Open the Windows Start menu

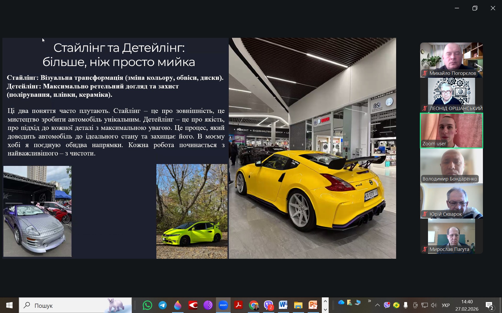click(9, 305)
